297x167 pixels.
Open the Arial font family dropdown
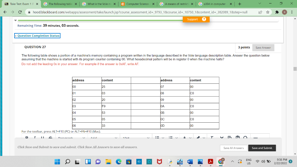pyautogui.click(x=104, y=138)
